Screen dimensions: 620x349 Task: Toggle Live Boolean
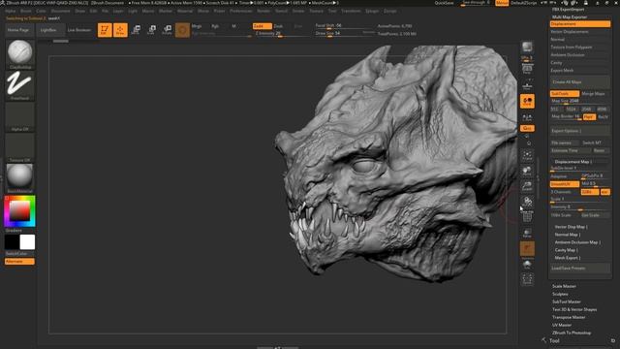pyautogui.click(x=79, y=30)
